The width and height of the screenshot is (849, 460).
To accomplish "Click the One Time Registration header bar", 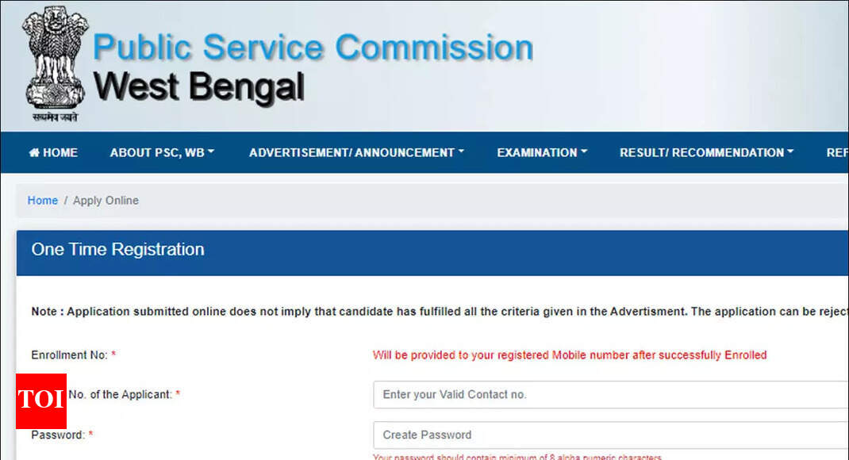I will click(x=117, y=249).
